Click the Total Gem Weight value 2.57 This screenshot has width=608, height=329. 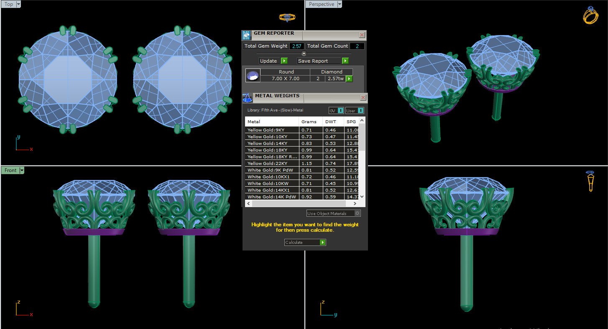click(297, 46)
